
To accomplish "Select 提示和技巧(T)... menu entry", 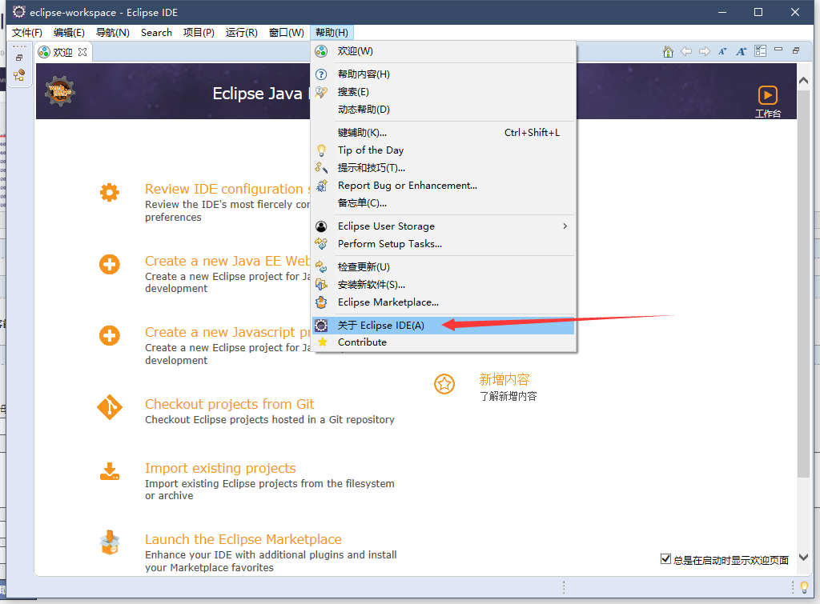I will point(444,168).
